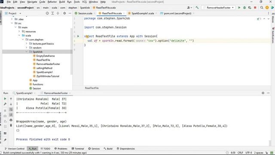Viewport: 275px width, 155px height.
Task: Open the VCS menu
Action: click(84, 2)
